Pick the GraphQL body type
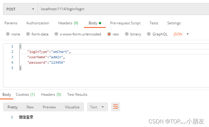The image size is (209, 127). 149,34
